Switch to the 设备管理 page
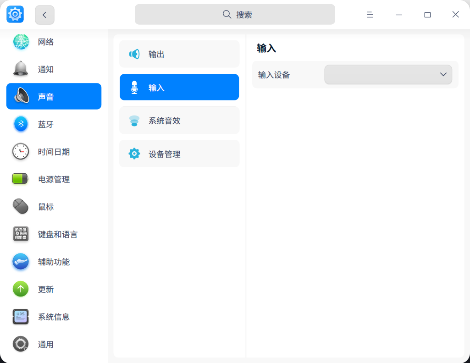Image resolution: width=470 pixels, height=363 pixels. 179,154
